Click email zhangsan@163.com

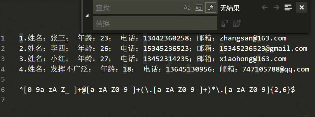click(253, 38)
